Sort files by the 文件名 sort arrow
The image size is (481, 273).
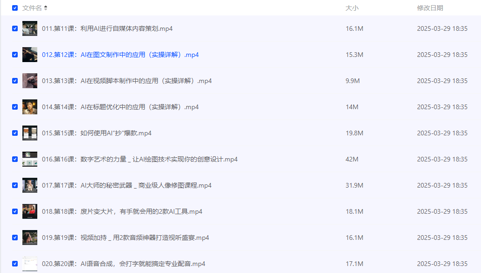46,8
